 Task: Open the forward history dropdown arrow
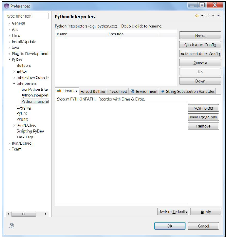[x=213, y=15]
